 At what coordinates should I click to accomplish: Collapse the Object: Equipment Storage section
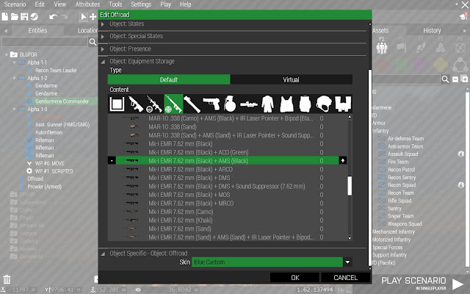point(103,62)
